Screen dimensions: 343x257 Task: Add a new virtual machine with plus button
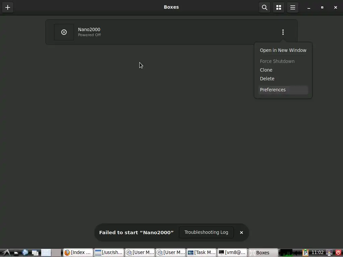[8, 7]
